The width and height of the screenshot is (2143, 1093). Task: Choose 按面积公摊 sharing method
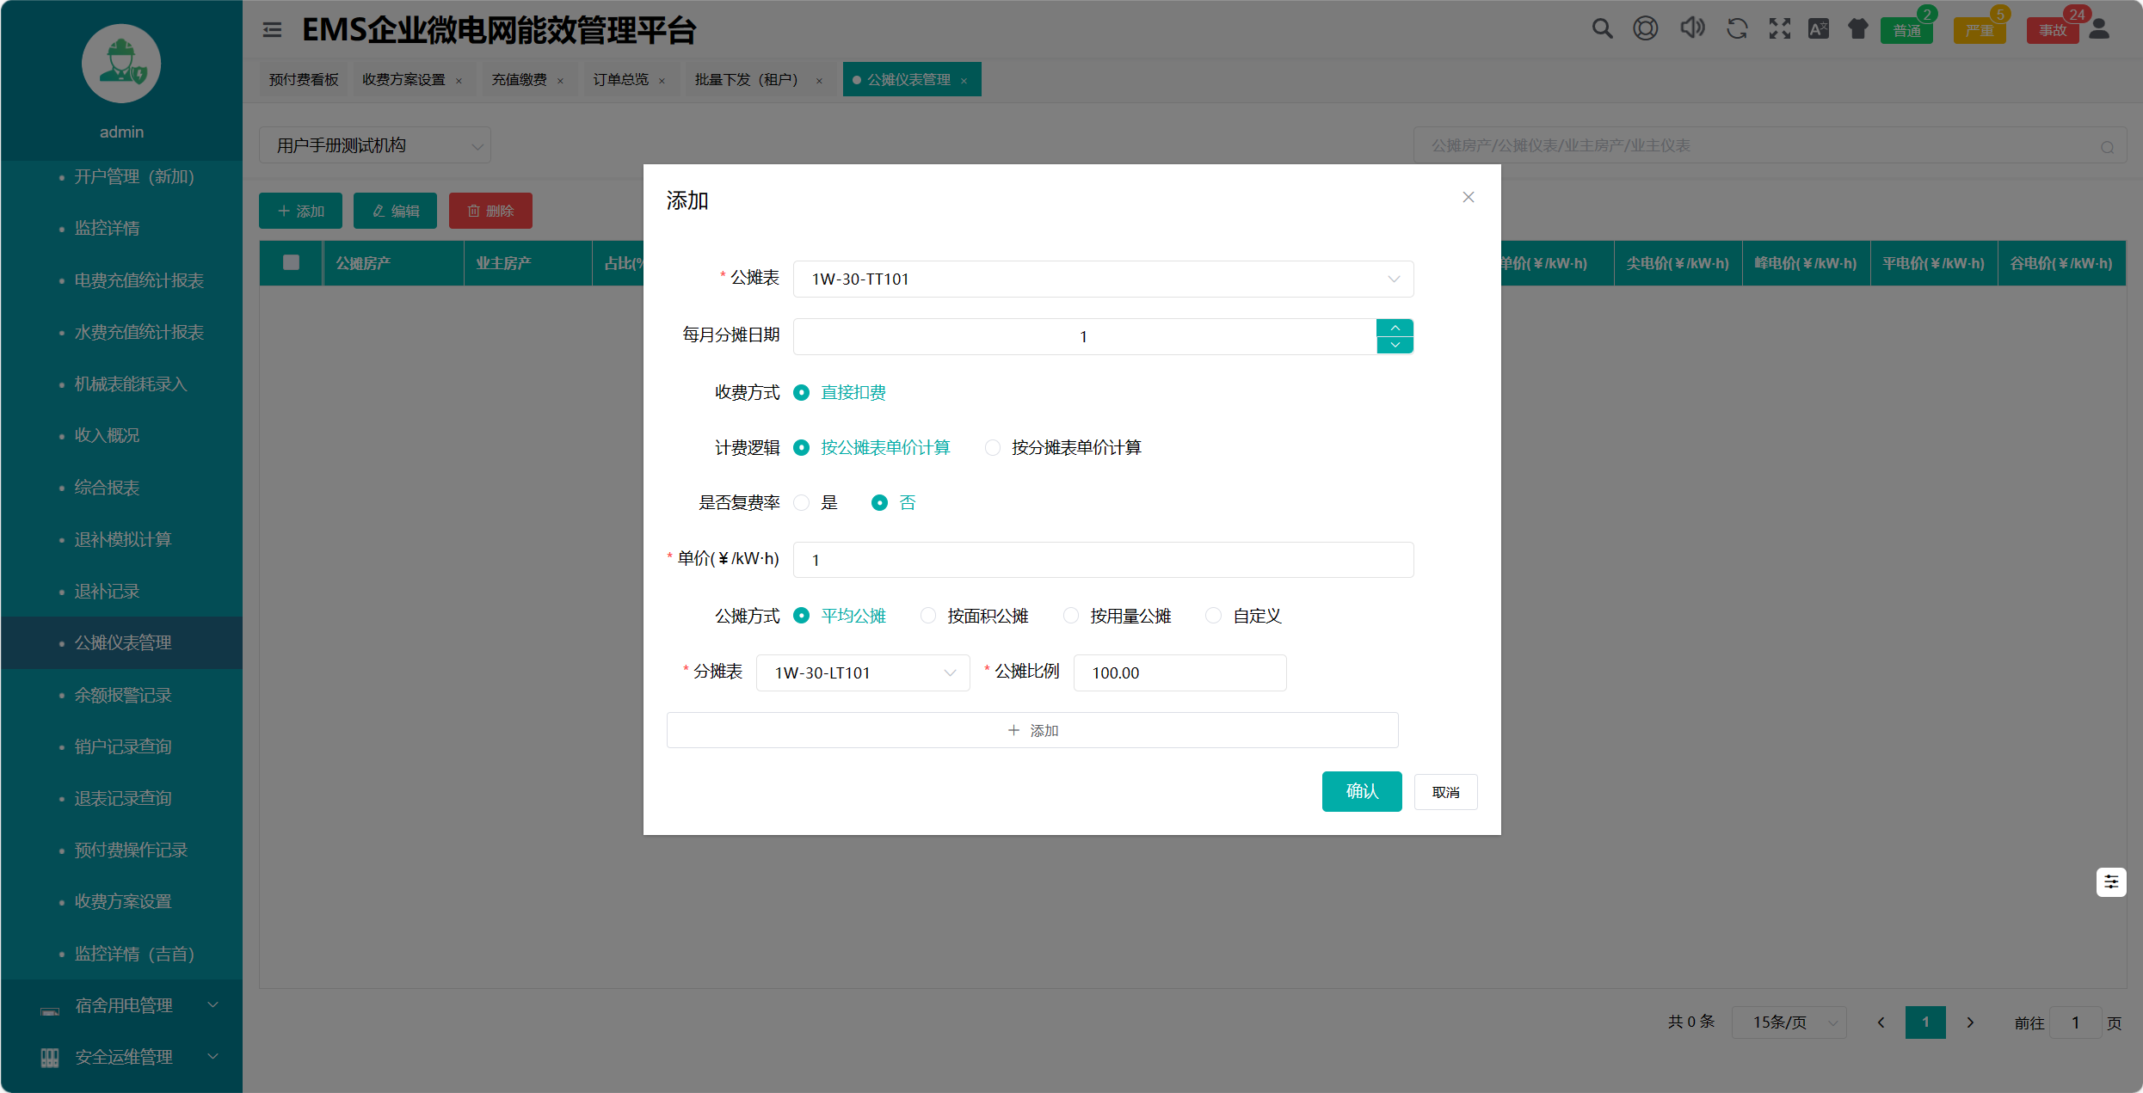coord(927,616)
